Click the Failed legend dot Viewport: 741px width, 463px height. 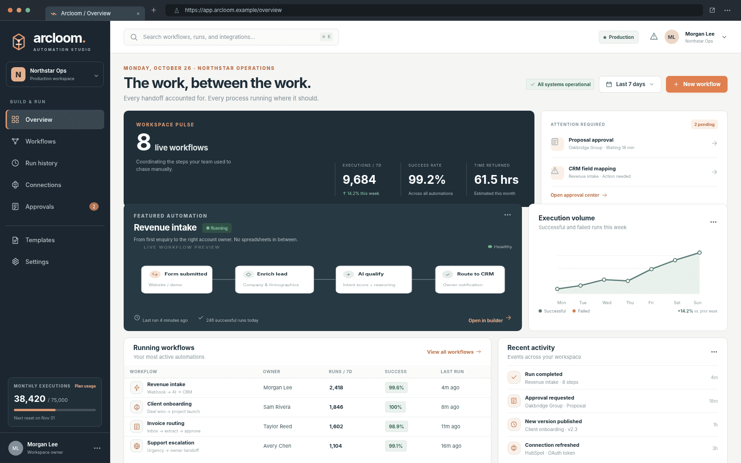pyautogui.click(x=574, y=311)
